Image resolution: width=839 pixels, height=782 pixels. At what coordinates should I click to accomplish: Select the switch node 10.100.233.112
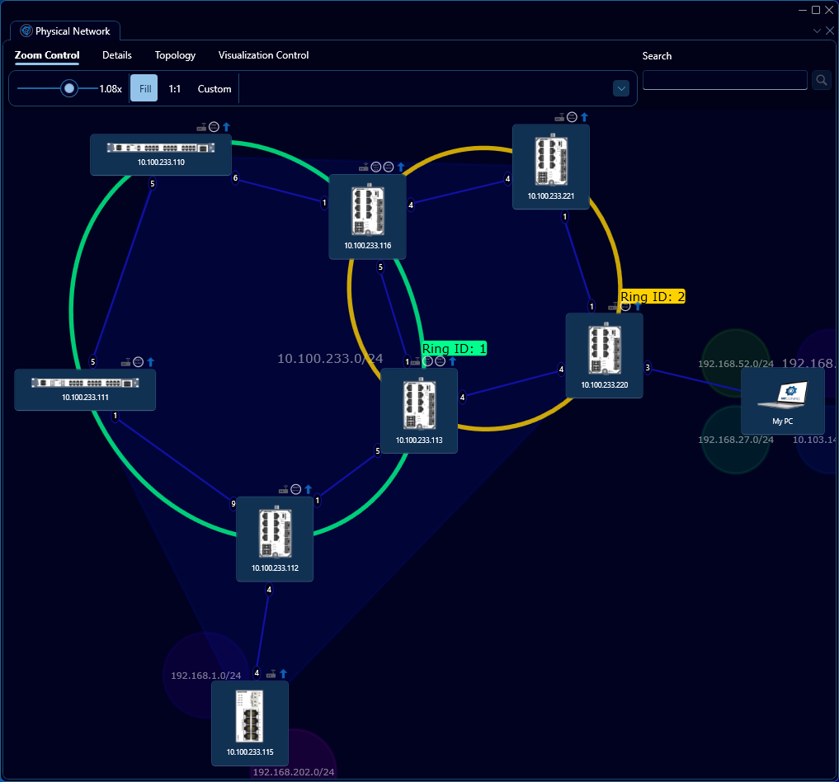(275, 539)
